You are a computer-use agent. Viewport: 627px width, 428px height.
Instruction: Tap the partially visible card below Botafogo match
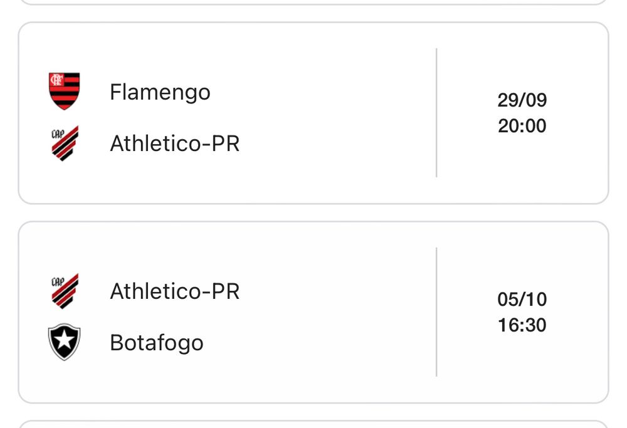pos(313,424)
